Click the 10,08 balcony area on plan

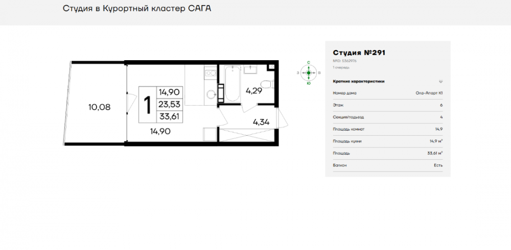(99, 107)
